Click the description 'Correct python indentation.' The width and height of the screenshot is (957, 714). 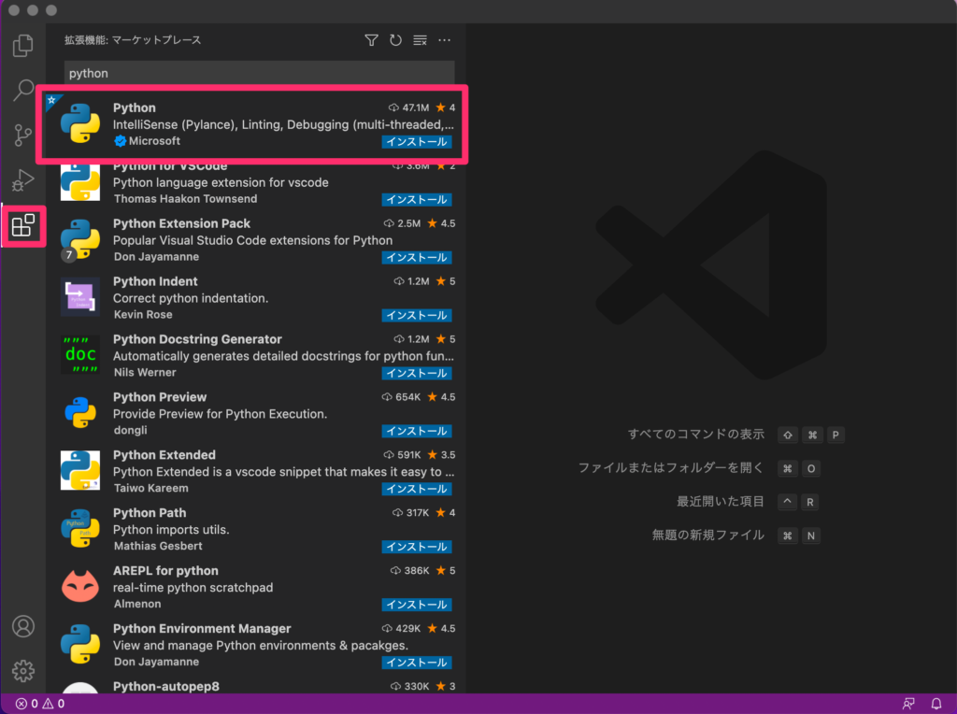tap(191, 298)
